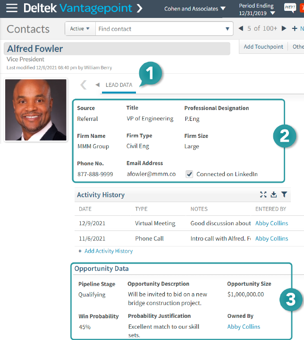
Task: Filter the Activity History grid
Action: point(284,195)
